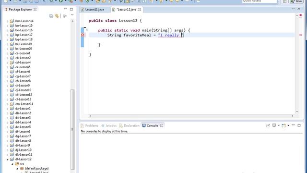307x173 pixels.
Task: Toggle Pin Console in the Console view
Action: pyautogui.click(x=268, y=125)
